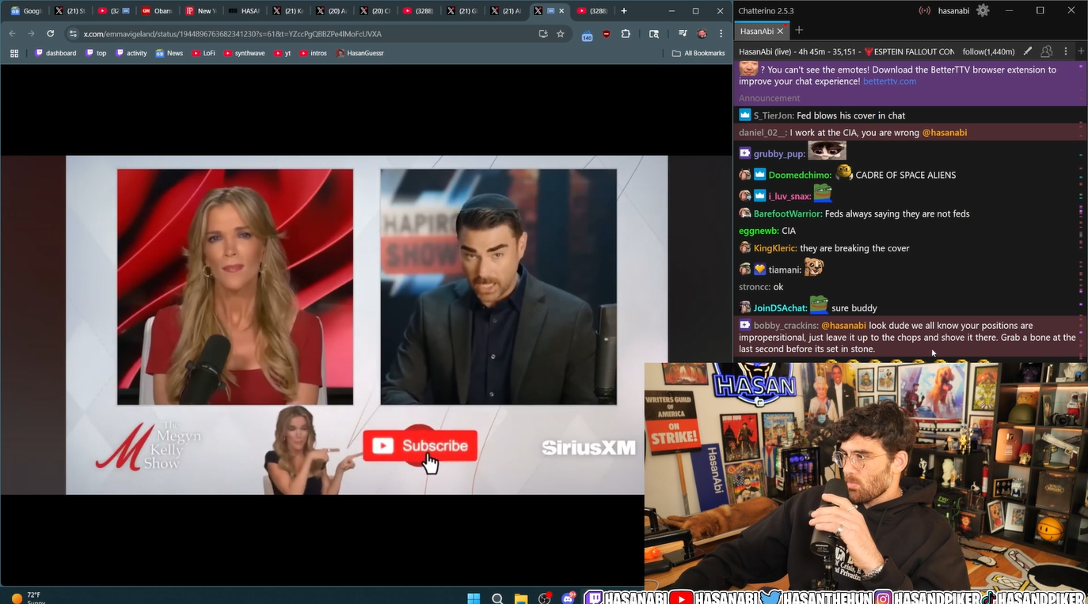Click the chat username bobby_crackins

coord(786,325)
